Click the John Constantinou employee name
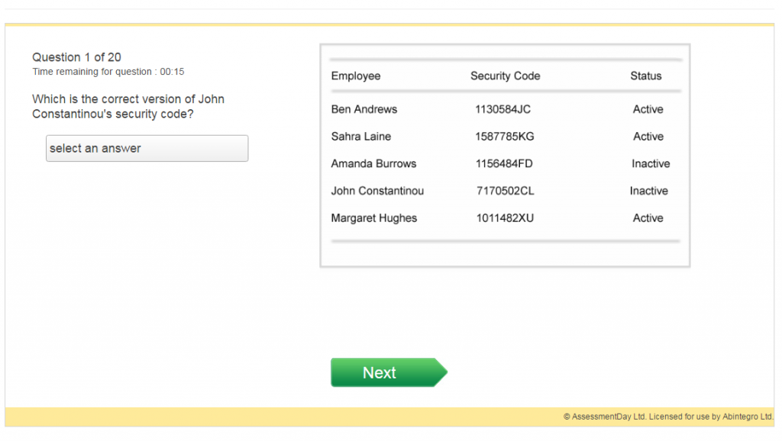Screen dimensions: 782x441 click(x=377, y=191)
